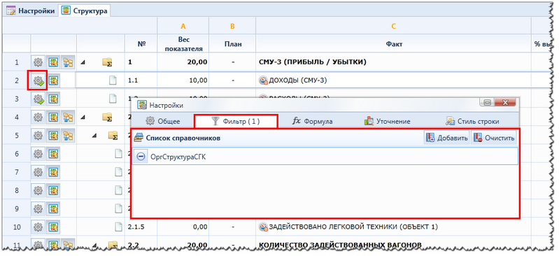The image size is (559, 256).
Task: Remove ОргСтруктураСГК with the minus icon
Action: point(141,157)
